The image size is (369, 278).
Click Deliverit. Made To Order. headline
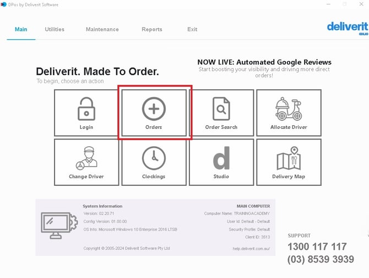click(x=97, y=71)
